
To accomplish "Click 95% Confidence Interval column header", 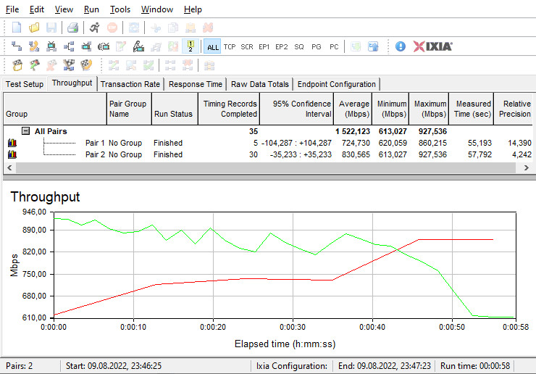I will click(x=296, y=109).
